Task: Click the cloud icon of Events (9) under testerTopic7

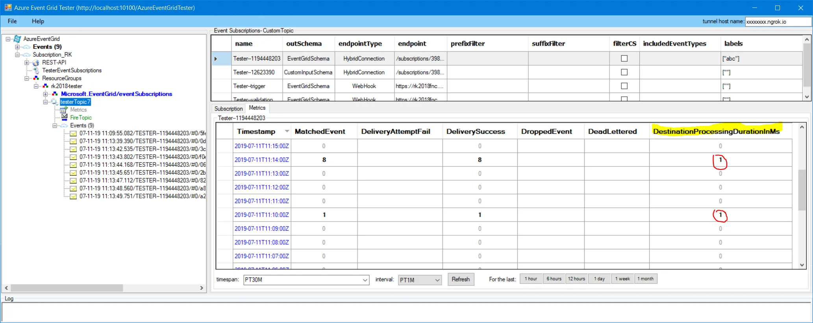Action: (64, 126)
